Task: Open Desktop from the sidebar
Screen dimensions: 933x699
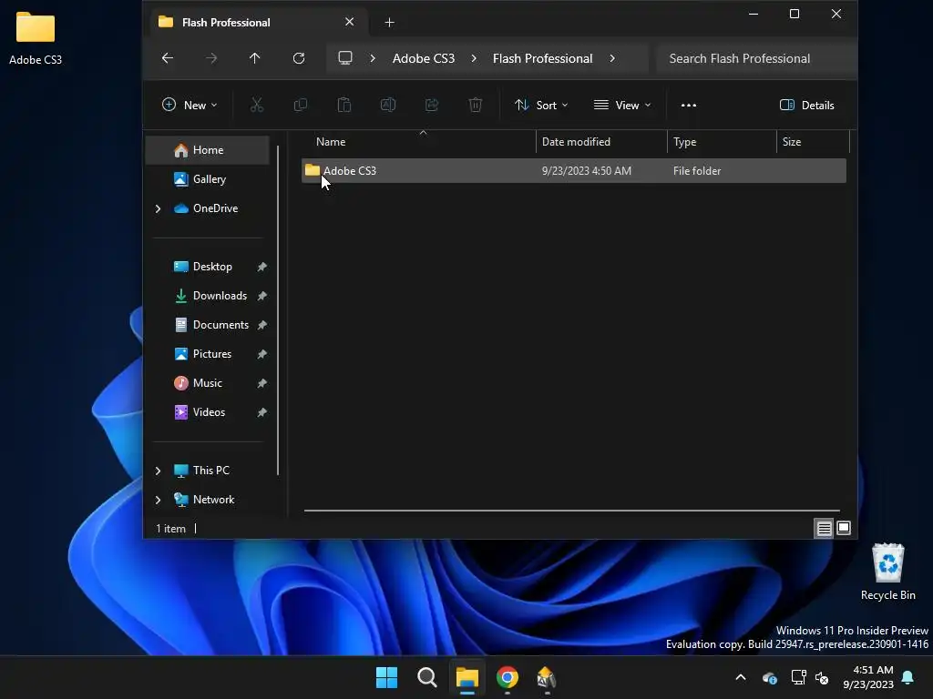Action: [x=208, y=267]
